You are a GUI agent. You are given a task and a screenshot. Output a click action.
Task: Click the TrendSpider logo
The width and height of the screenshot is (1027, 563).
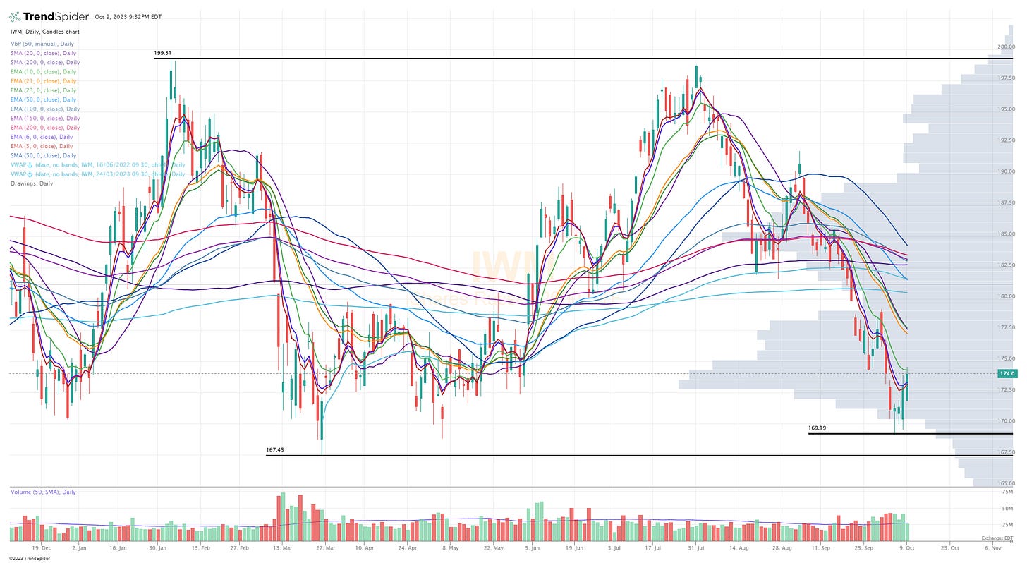pyautogui.click(x=49, y=16)
